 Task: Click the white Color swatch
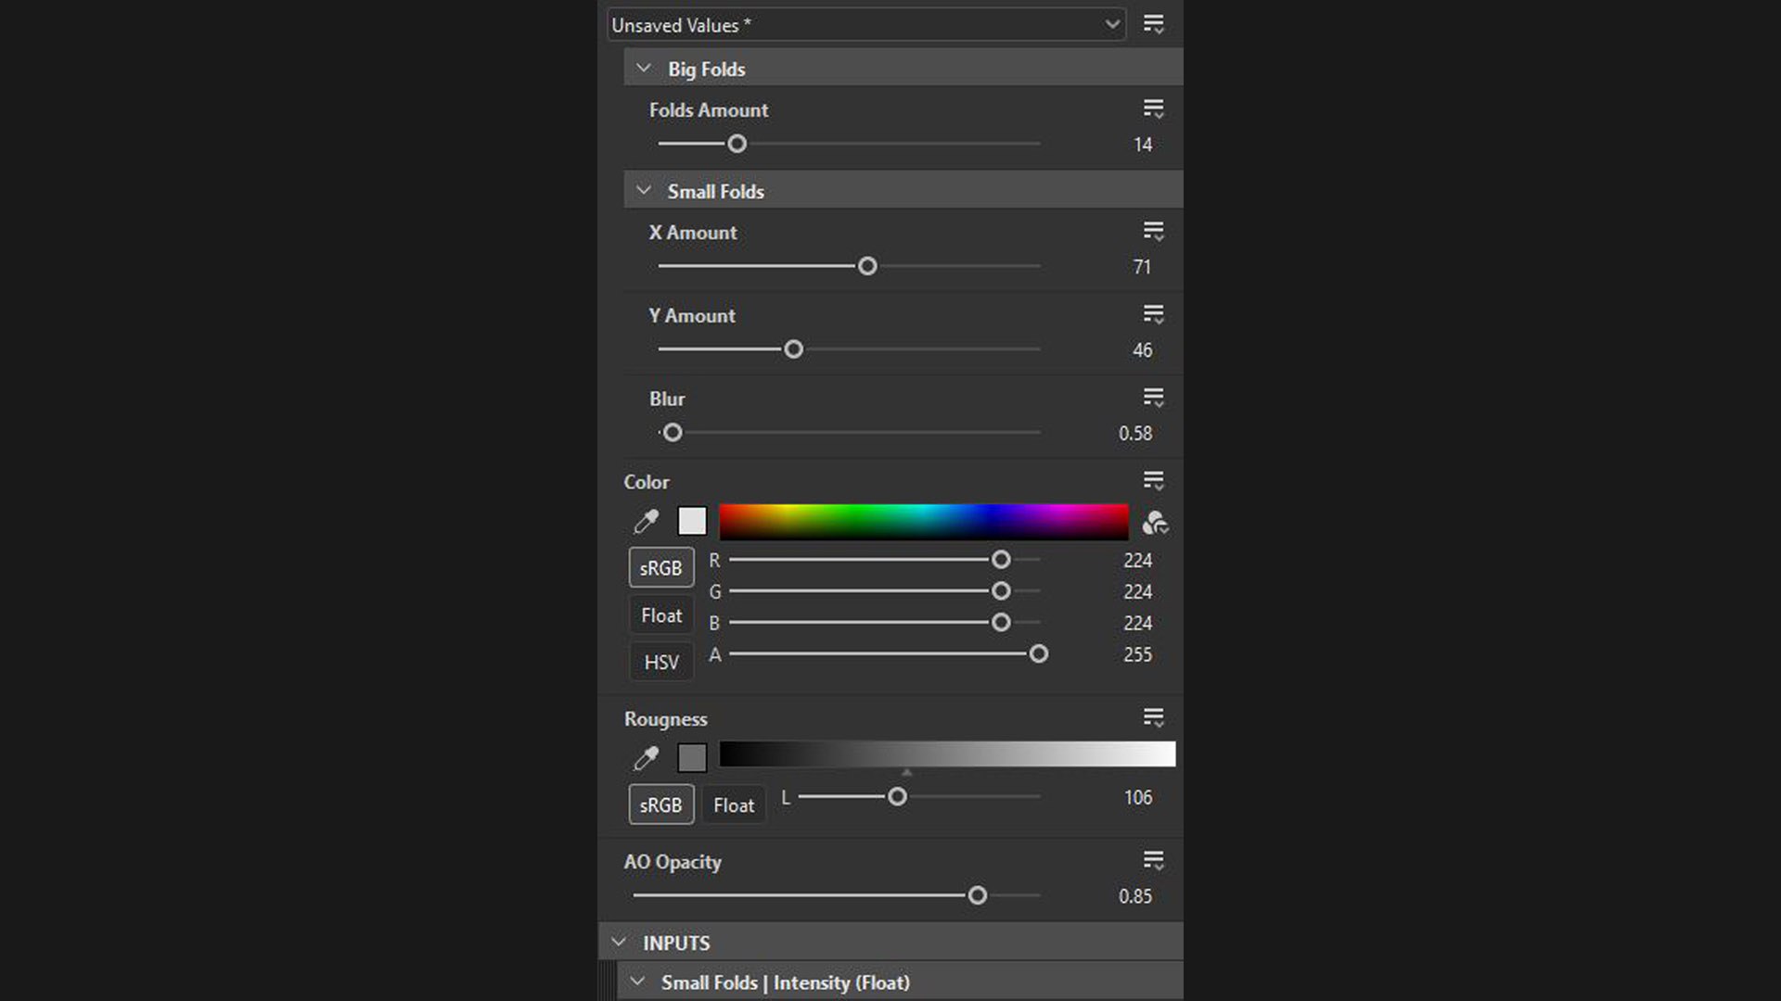692,521
